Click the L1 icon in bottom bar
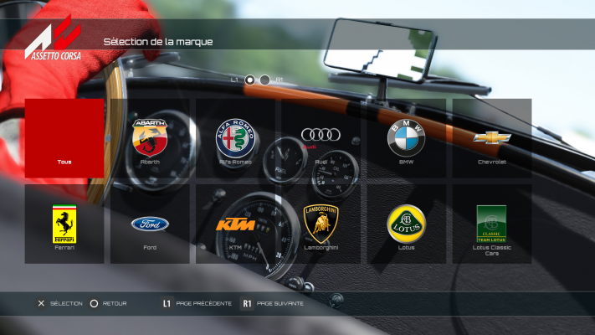This screenshot has height=335, width=595. (167, 303)
